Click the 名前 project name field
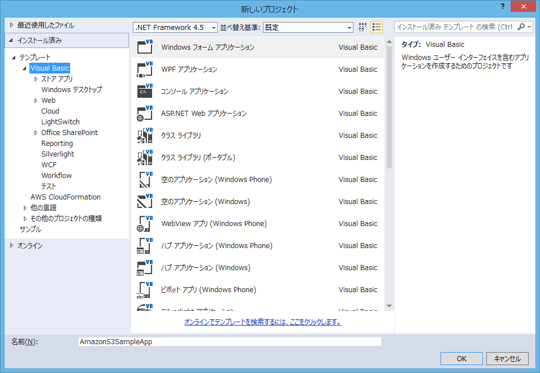This screenshot has width=540, height=373. (x=230, y=342)
